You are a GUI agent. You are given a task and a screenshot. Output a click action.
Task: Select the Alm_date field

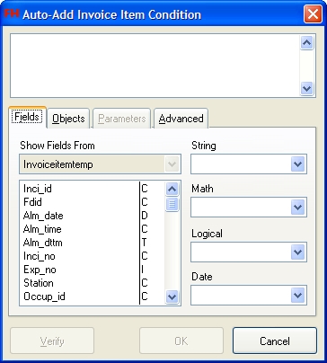pyautogui.click(x=79, y=216)
